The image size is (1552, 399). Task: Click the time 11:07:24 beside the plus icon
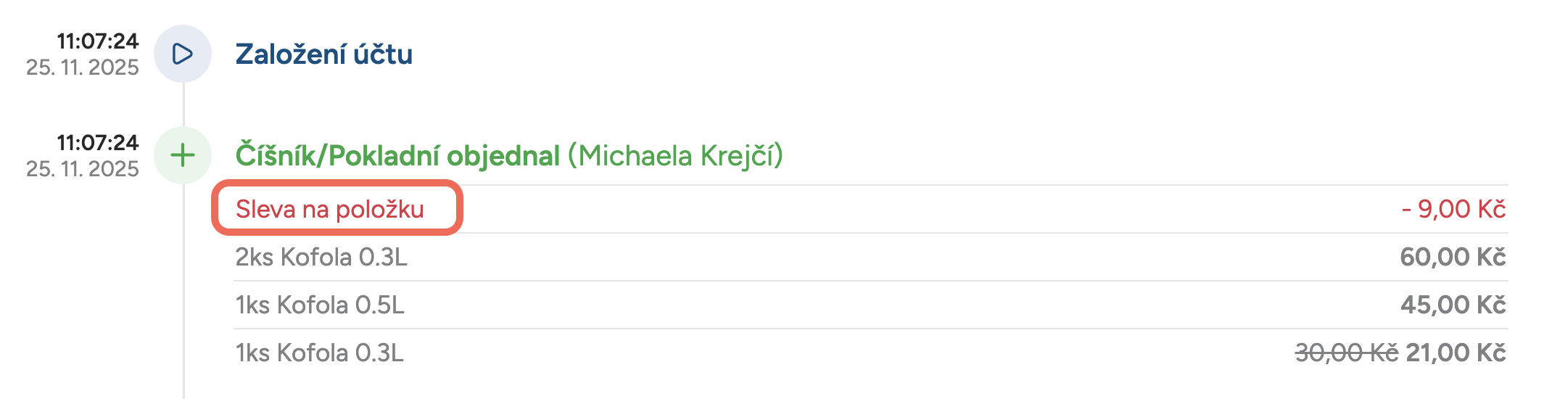98,143
